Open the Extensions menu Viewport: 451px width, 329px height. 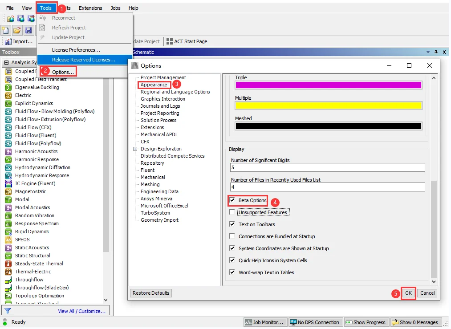point(90,8)
